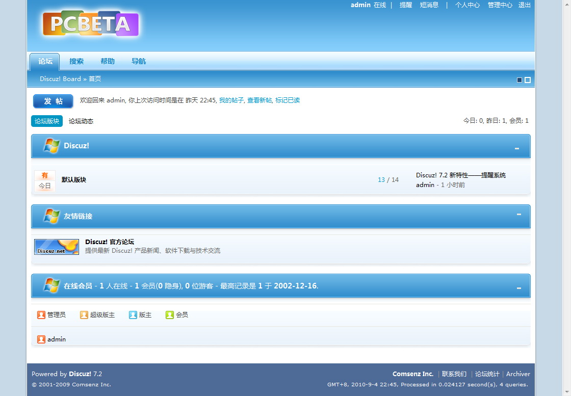Click the Windows flag icon beside Discuz! header
The image size is (571, 396).
point(51,146)
